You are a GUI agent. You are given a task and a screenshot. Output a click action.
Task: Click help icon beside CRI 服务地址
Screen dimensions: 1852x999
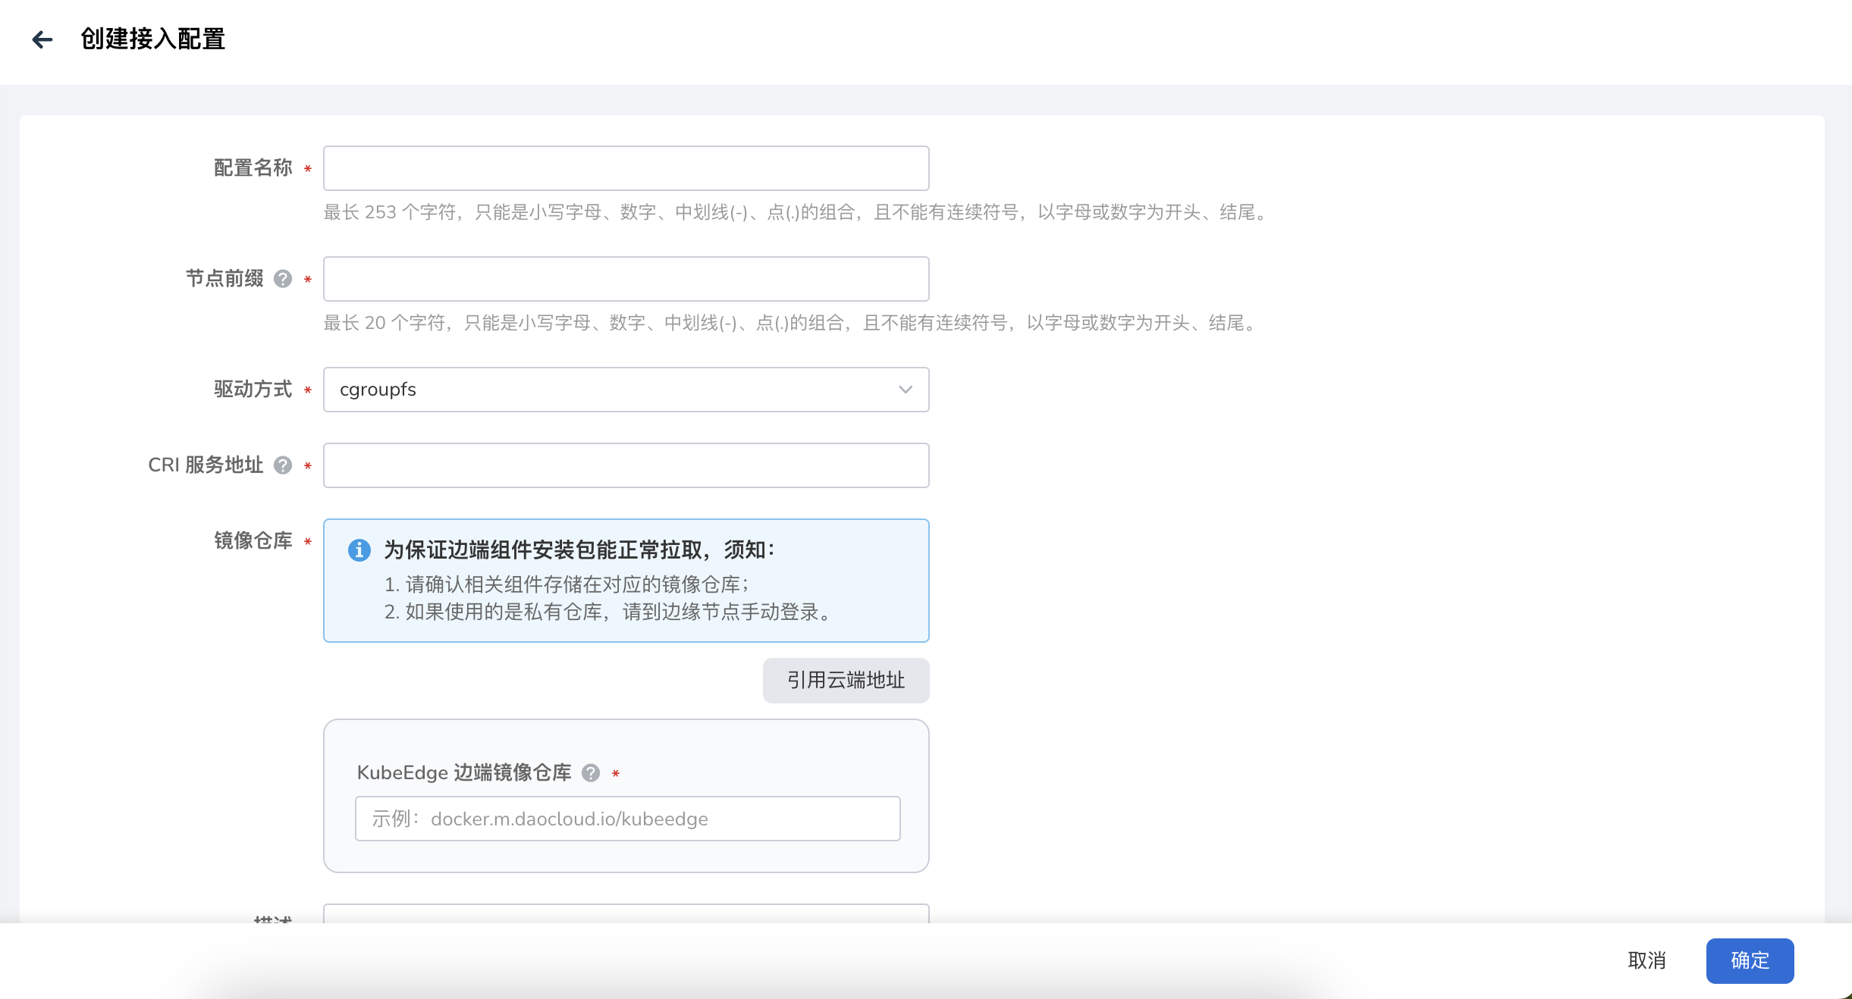(x=283, y=465)
